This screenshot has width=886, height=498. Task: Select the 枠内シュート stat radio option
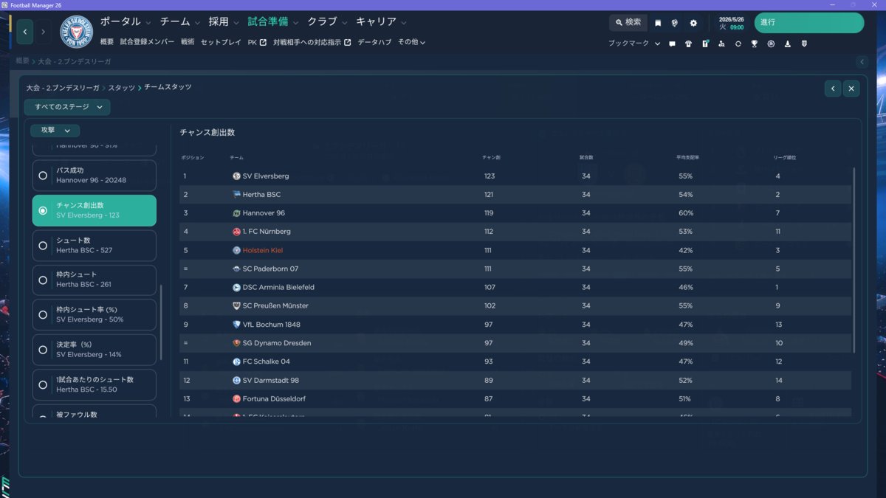pos(95,280)
